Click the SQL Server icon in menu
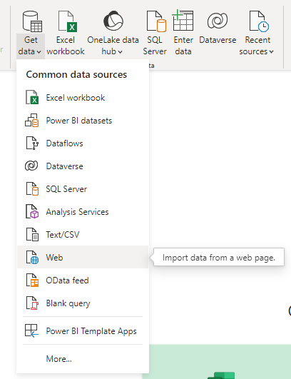 coord(32,188)
